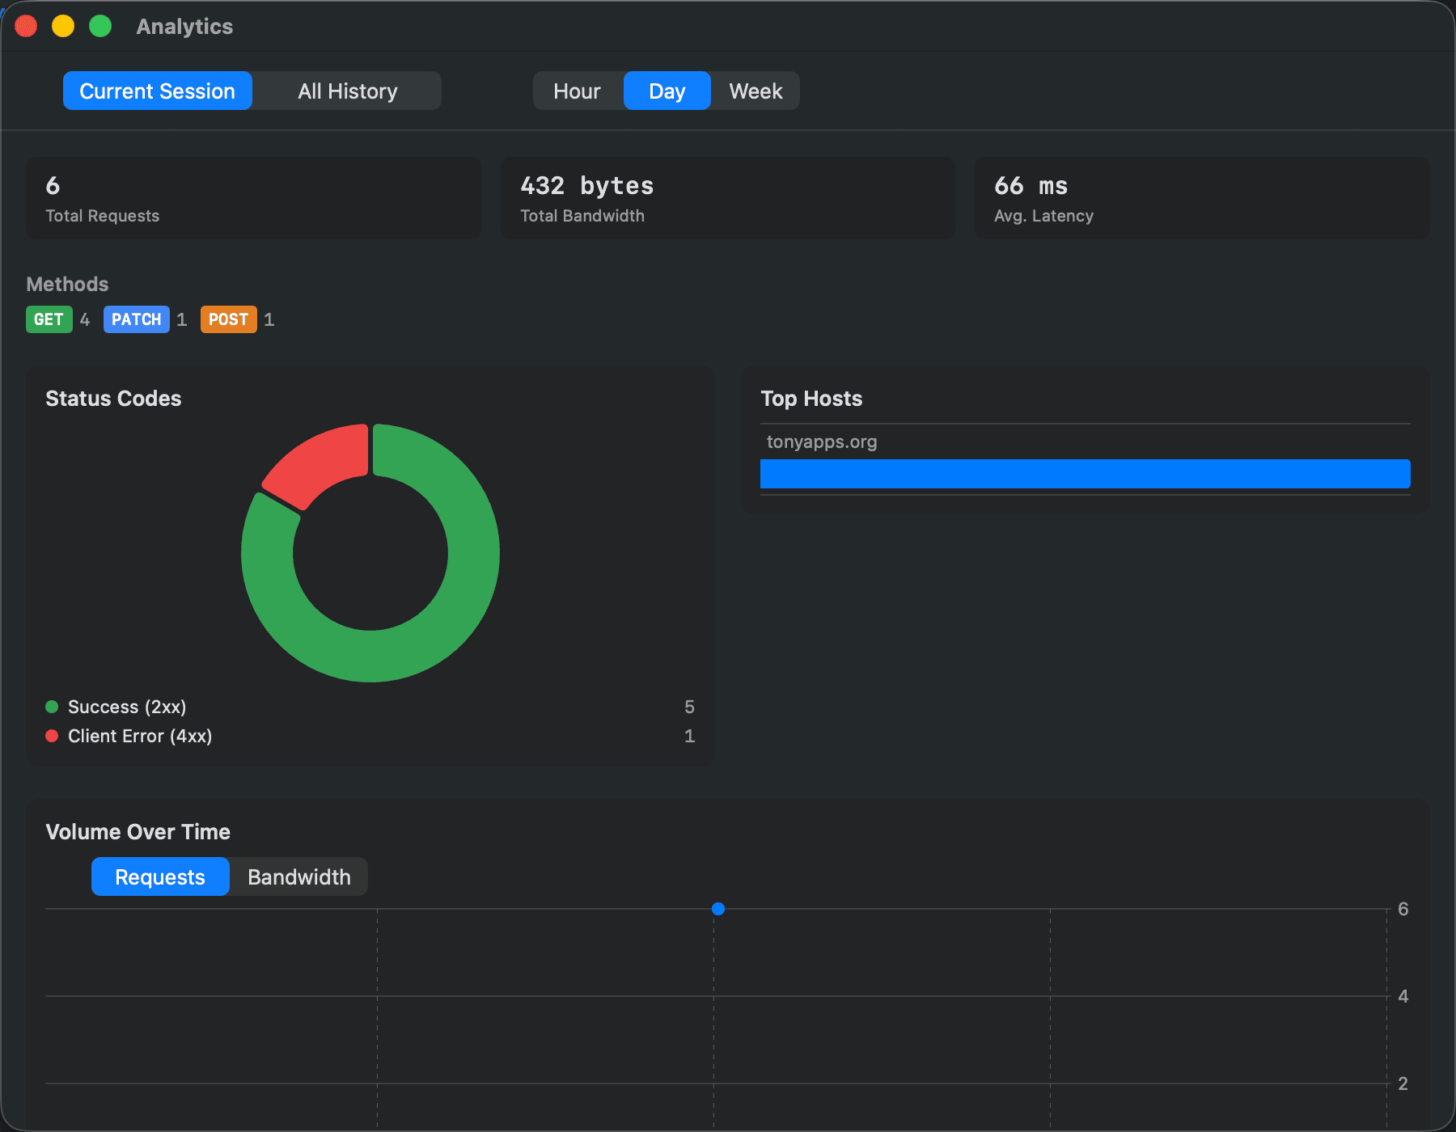Screen dimensions: 1456x1132
Task: Click the 432 bytes value
Action: click(x=587, y=186)
